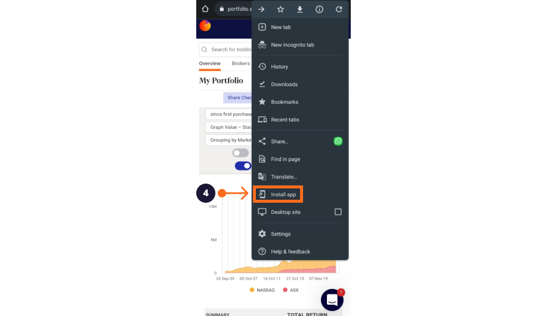Tap the bookmark star icon in menu header
The image size is (547, 316).
tap(280, 10)
